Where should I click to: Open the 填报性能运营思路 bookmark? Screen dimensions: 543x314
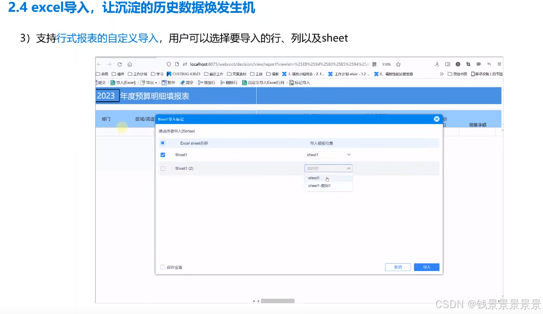393,74
